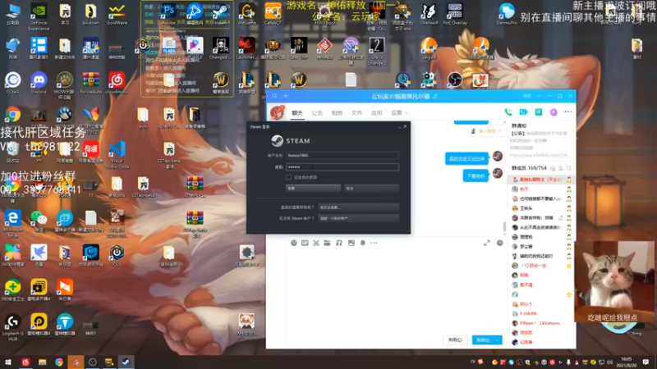Click the close chat button in QQ

click(x=455, y=339)
